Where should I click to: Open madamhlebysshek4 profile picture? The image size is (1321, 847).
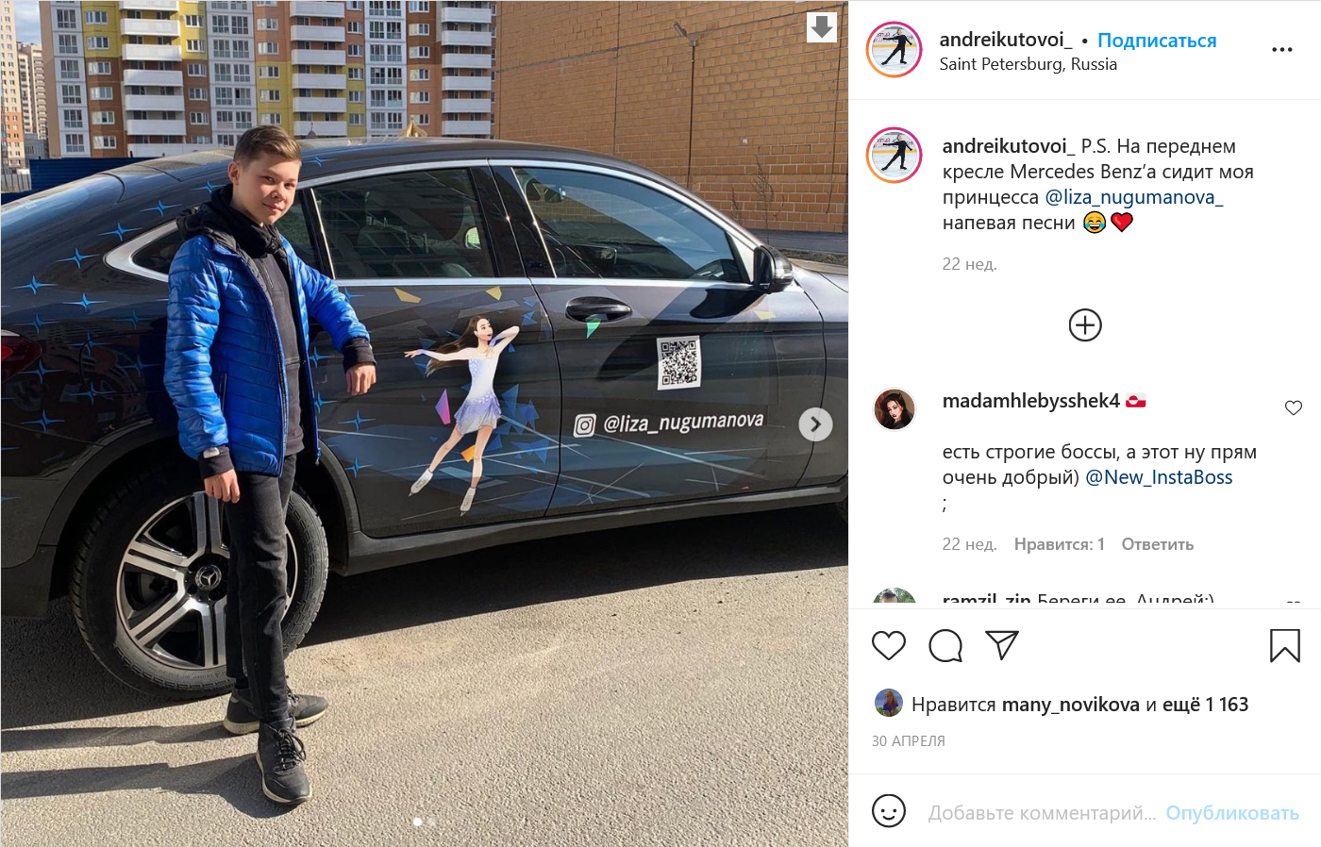tap(894, 409)
